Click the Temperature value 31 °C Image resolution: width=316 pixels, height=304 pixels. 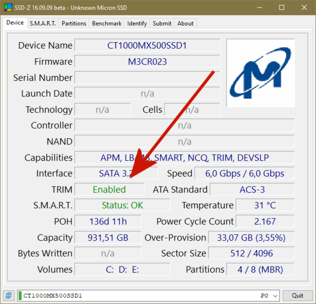point(265,206)
